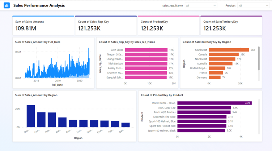Click the bar chart logo icon
The image size is (272, 151).
[7, 6]
